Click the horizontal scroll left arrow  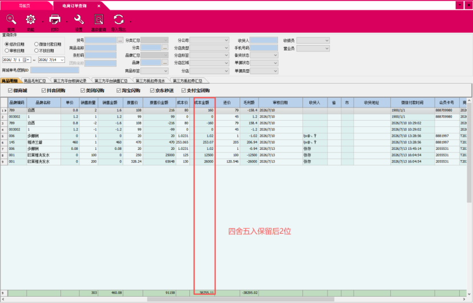pyautogui.click(x=3, y=300)
